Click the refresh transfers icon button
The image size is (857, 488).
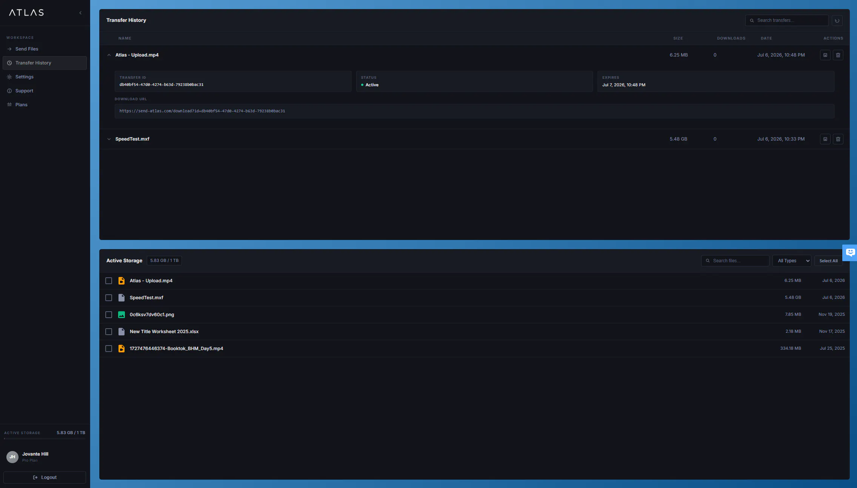837,20
